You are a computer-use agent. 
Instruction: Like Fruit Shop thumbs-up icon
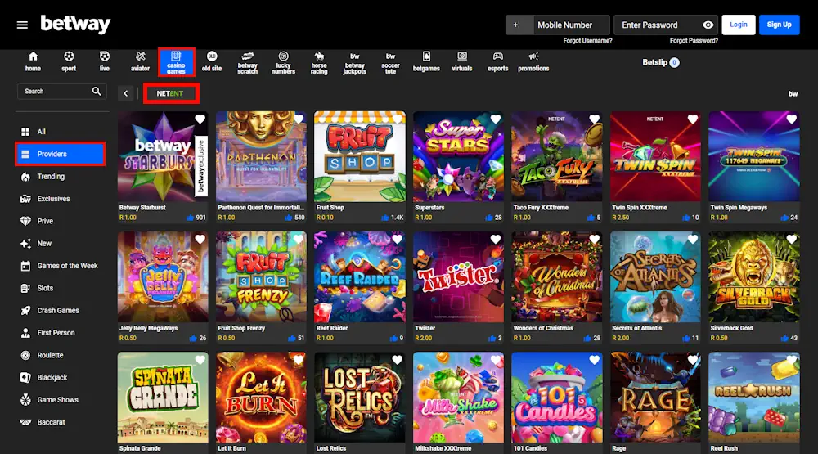coord(385,218)
